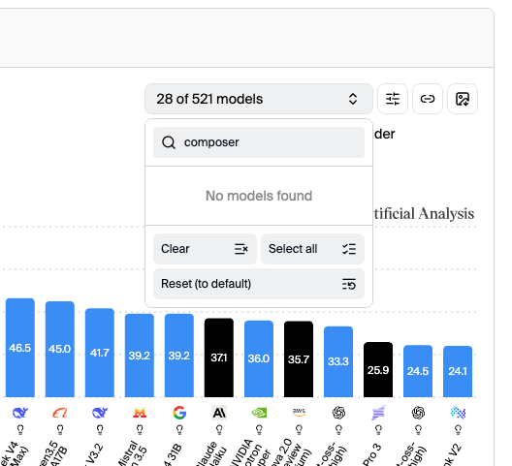
Task: Open the chart settings sliders icon
Action: tap(393, 99)
